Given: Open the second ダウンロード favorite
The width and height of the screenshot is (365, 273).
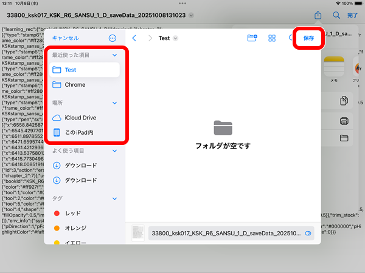Looking at the screenshot, I should (85, 180).
